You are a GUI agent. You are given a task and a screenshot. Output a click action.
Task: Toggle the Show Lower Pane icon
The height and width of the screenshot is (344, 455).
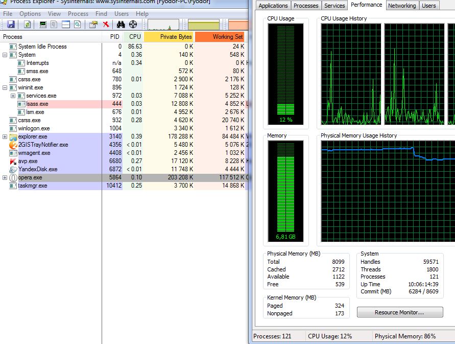click(66, 25)
